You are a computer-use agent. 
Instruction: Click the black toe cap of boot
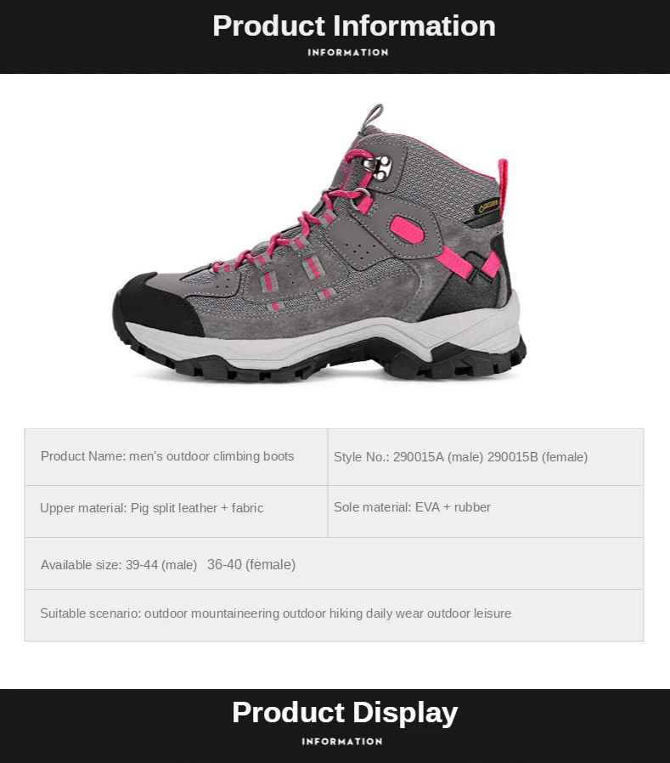(155, 304)
